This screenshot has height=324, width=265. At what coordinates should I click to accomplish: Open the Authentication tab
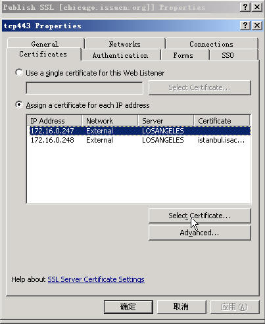tap(120, 55)
